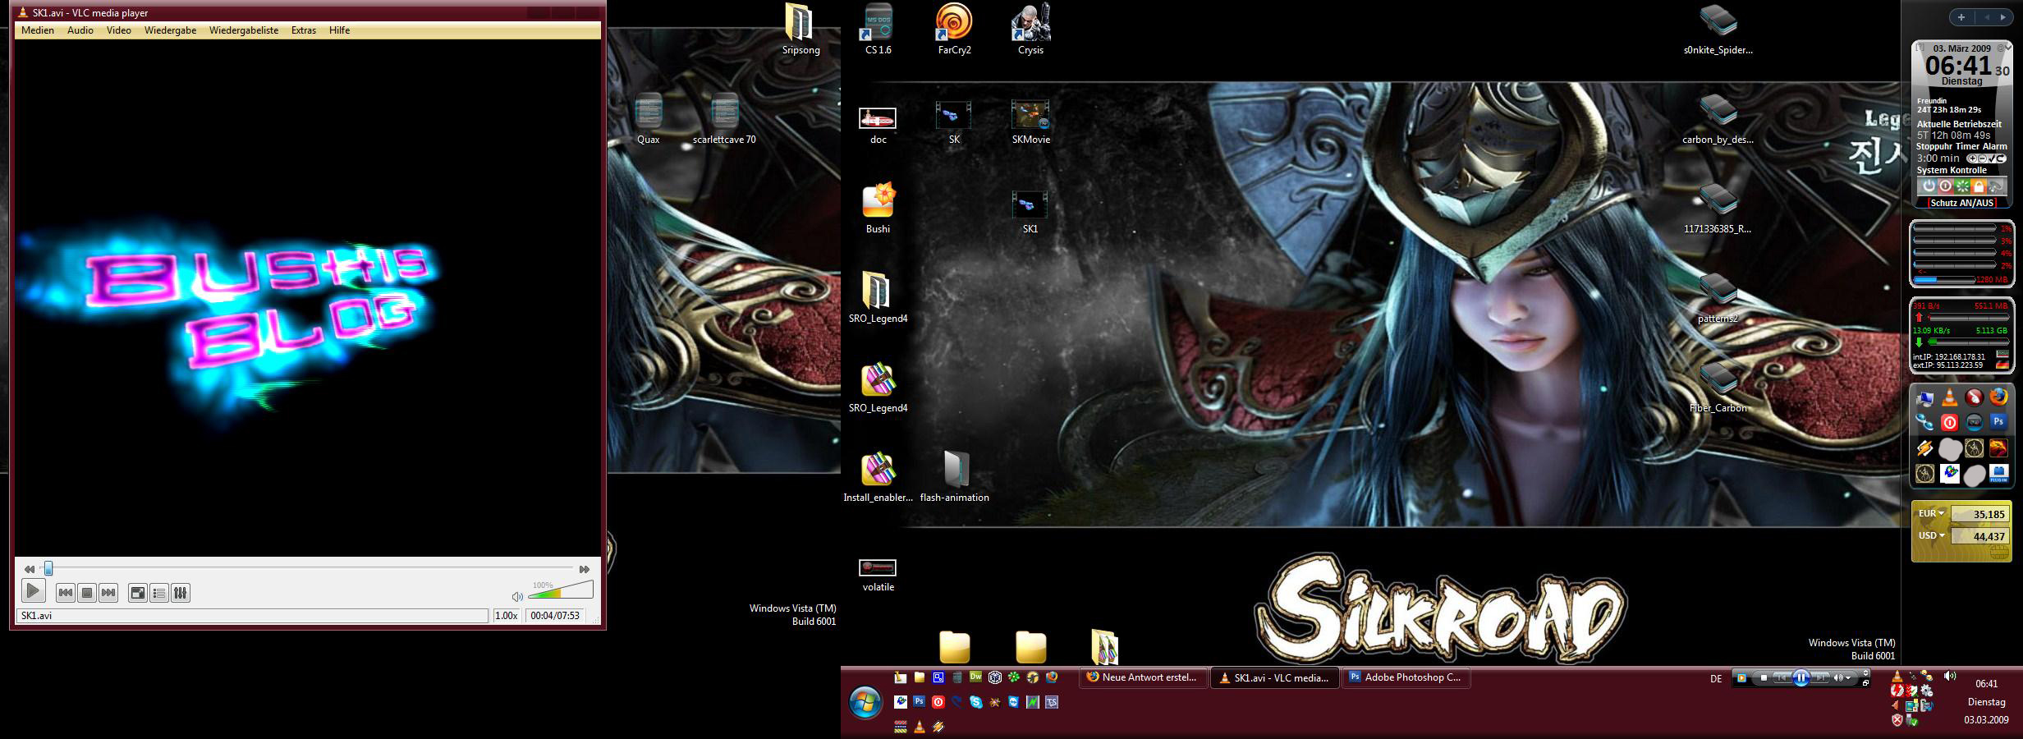2023x739 pixels.
Task: Show the VLC playlist
Action: (159, 592)
